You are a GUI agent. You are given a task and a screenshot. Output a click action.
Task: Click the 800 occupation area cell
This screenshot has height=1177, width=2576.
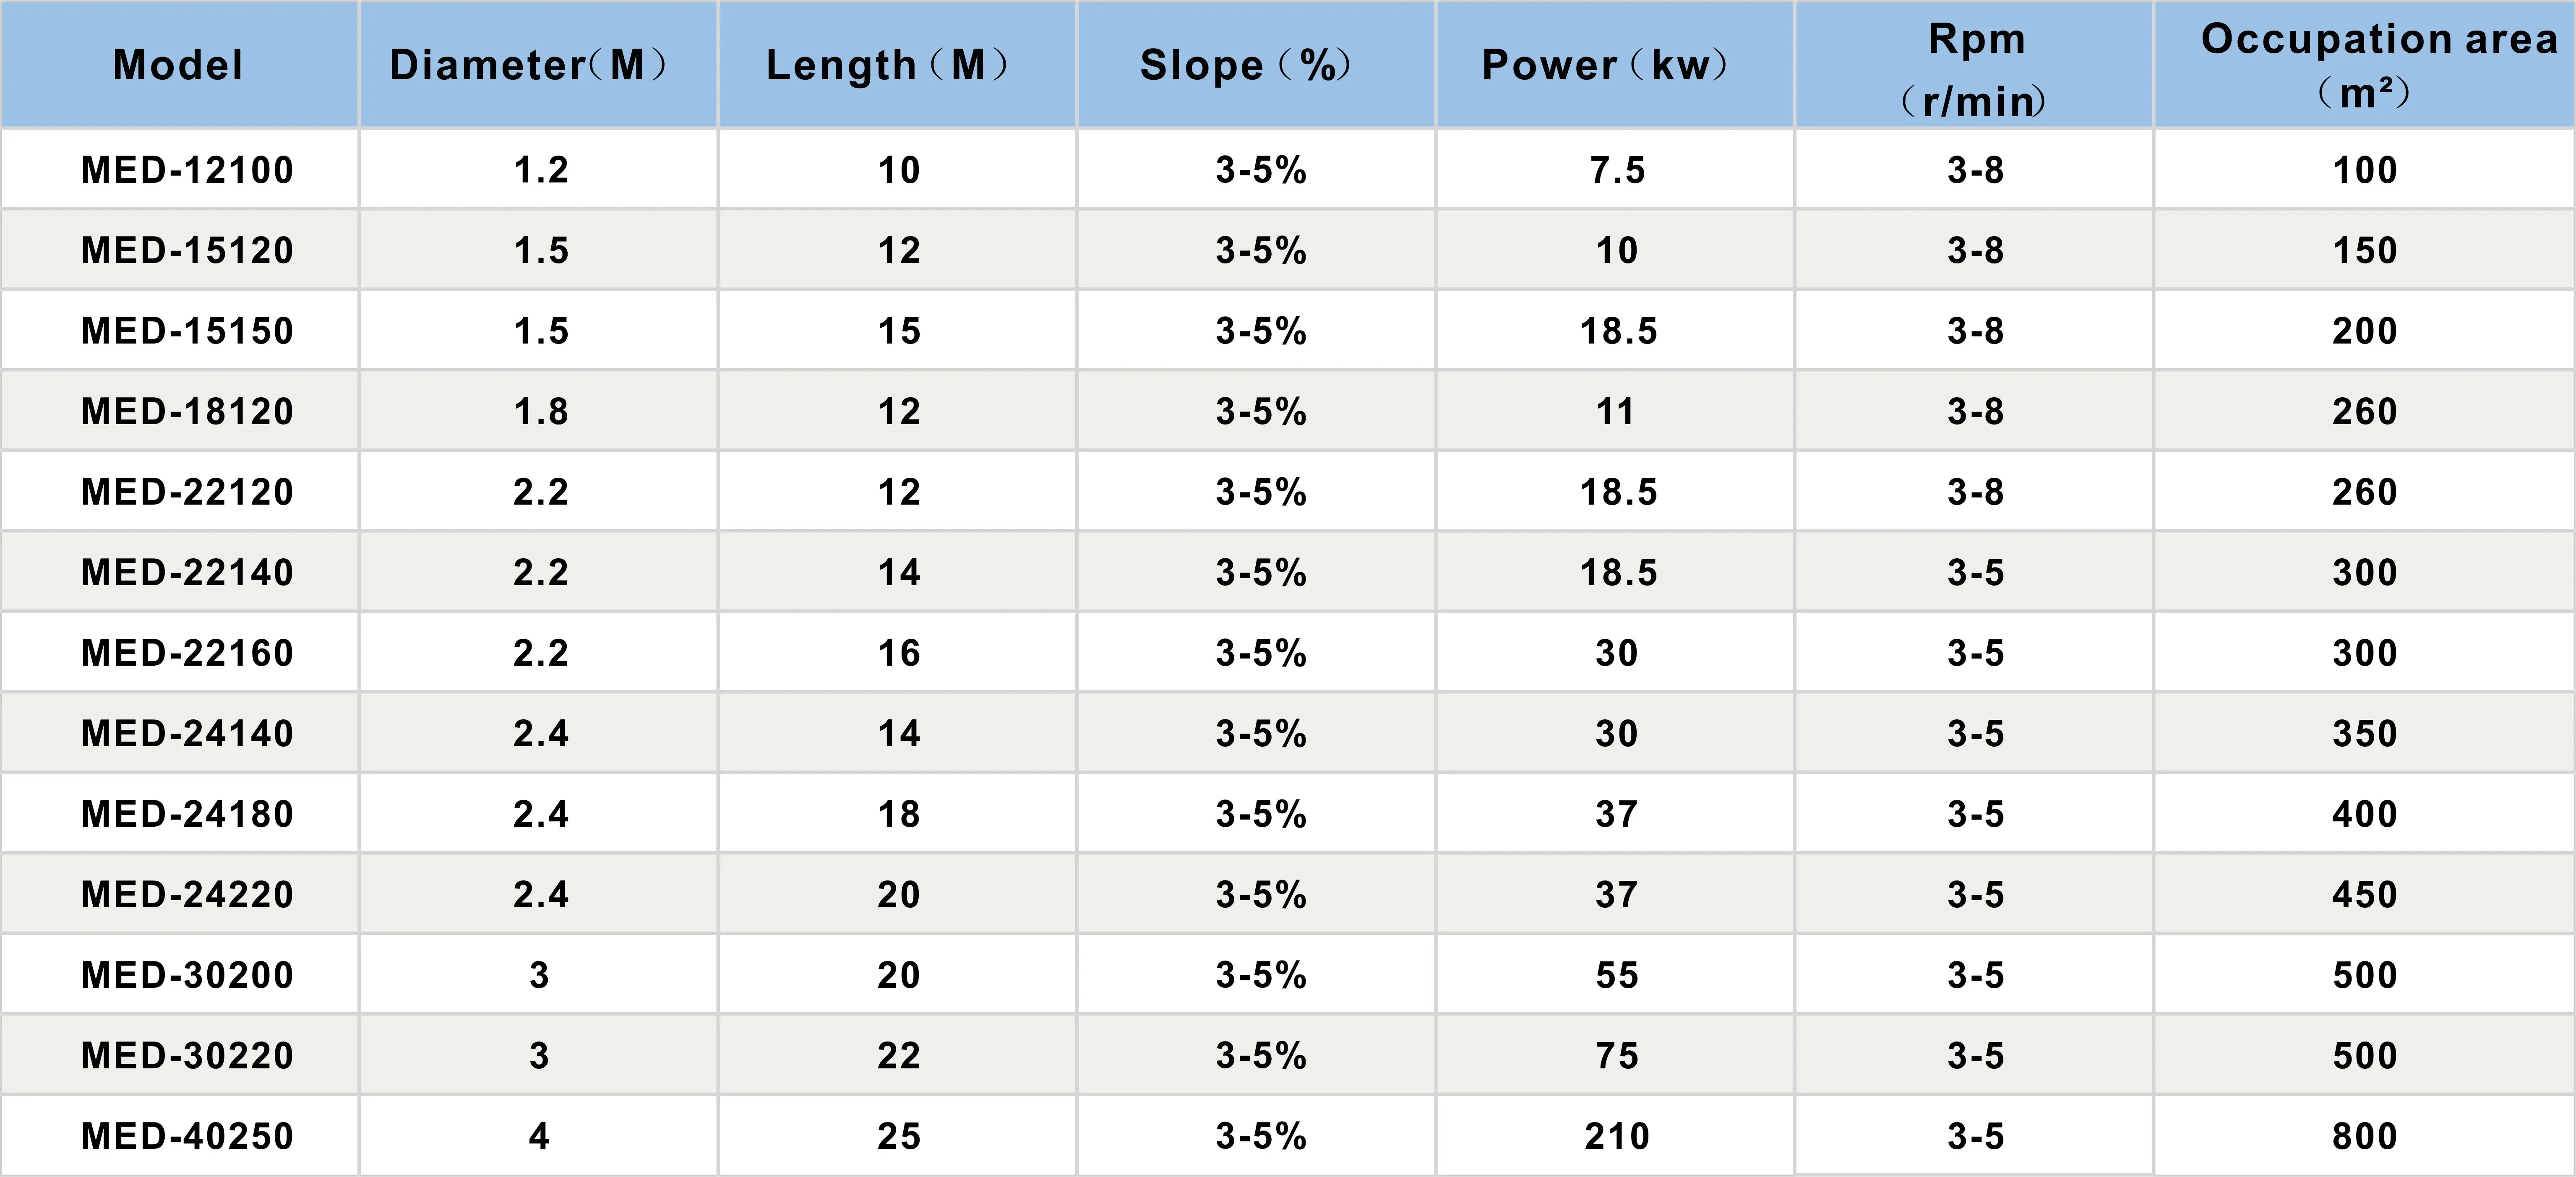pyautogui.click(x=2364, y=1136)
